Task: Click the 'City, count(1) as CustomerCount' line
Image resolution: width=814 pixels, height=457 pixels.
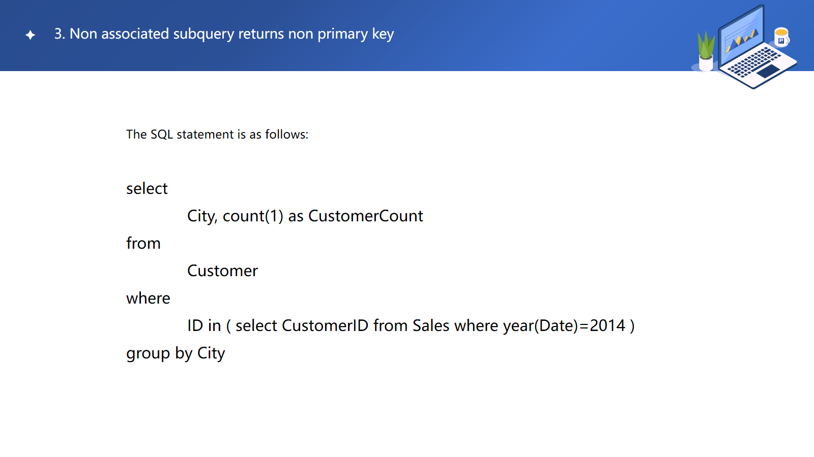Action: tap(305, 216)
